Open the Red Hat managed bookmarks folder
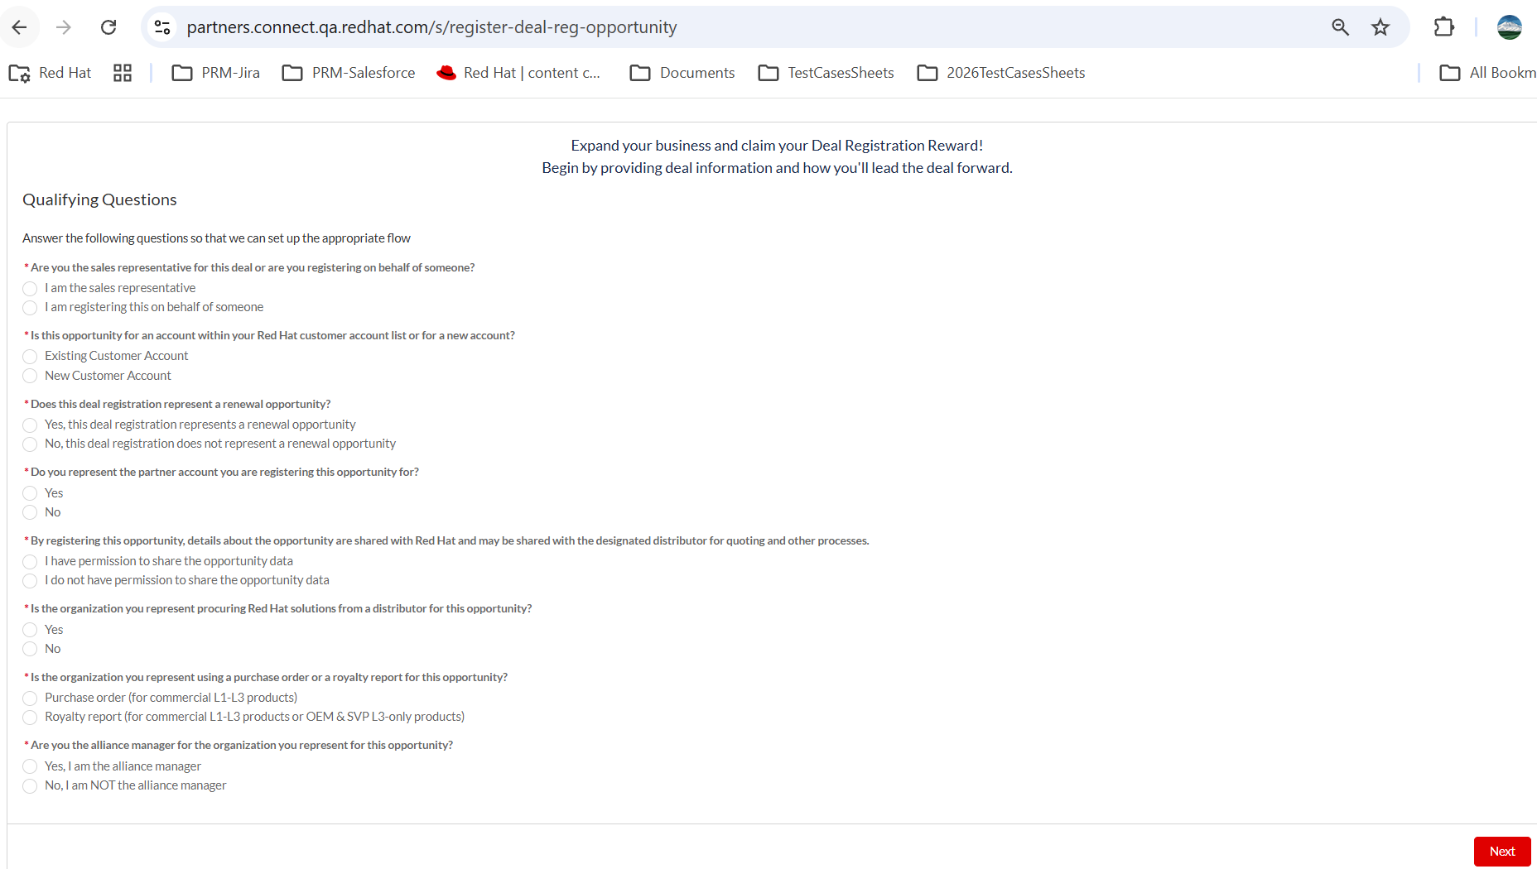 tap(50, 73)
